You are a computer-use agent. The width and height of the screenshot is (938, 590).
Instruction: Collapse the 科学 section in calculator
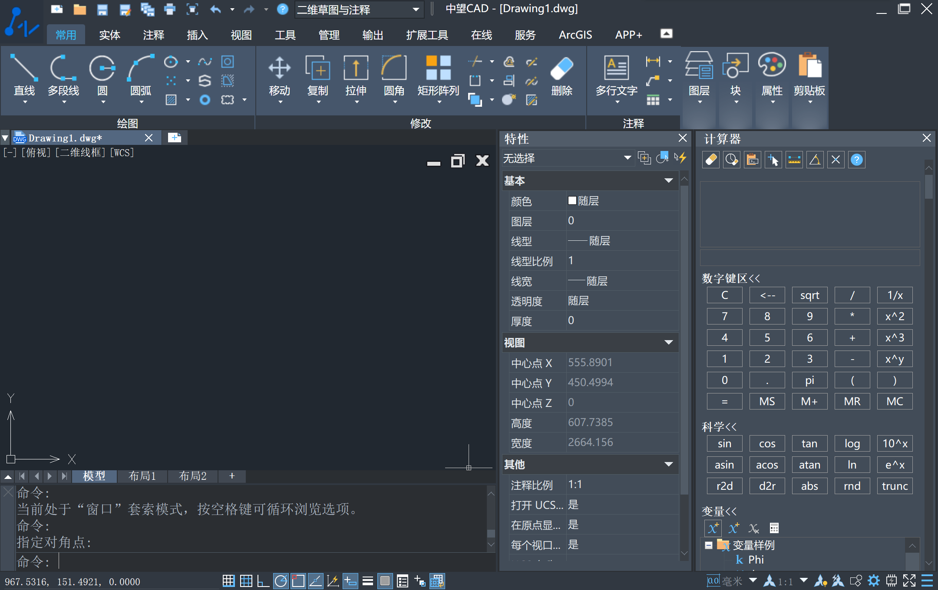tap(720, 427)
